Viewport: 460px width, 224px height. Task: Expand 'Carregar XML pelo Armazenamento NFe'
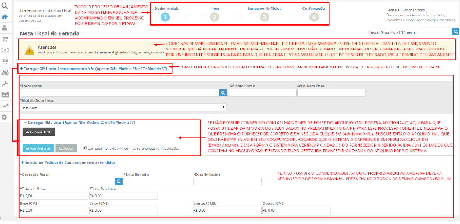(93, 69)
